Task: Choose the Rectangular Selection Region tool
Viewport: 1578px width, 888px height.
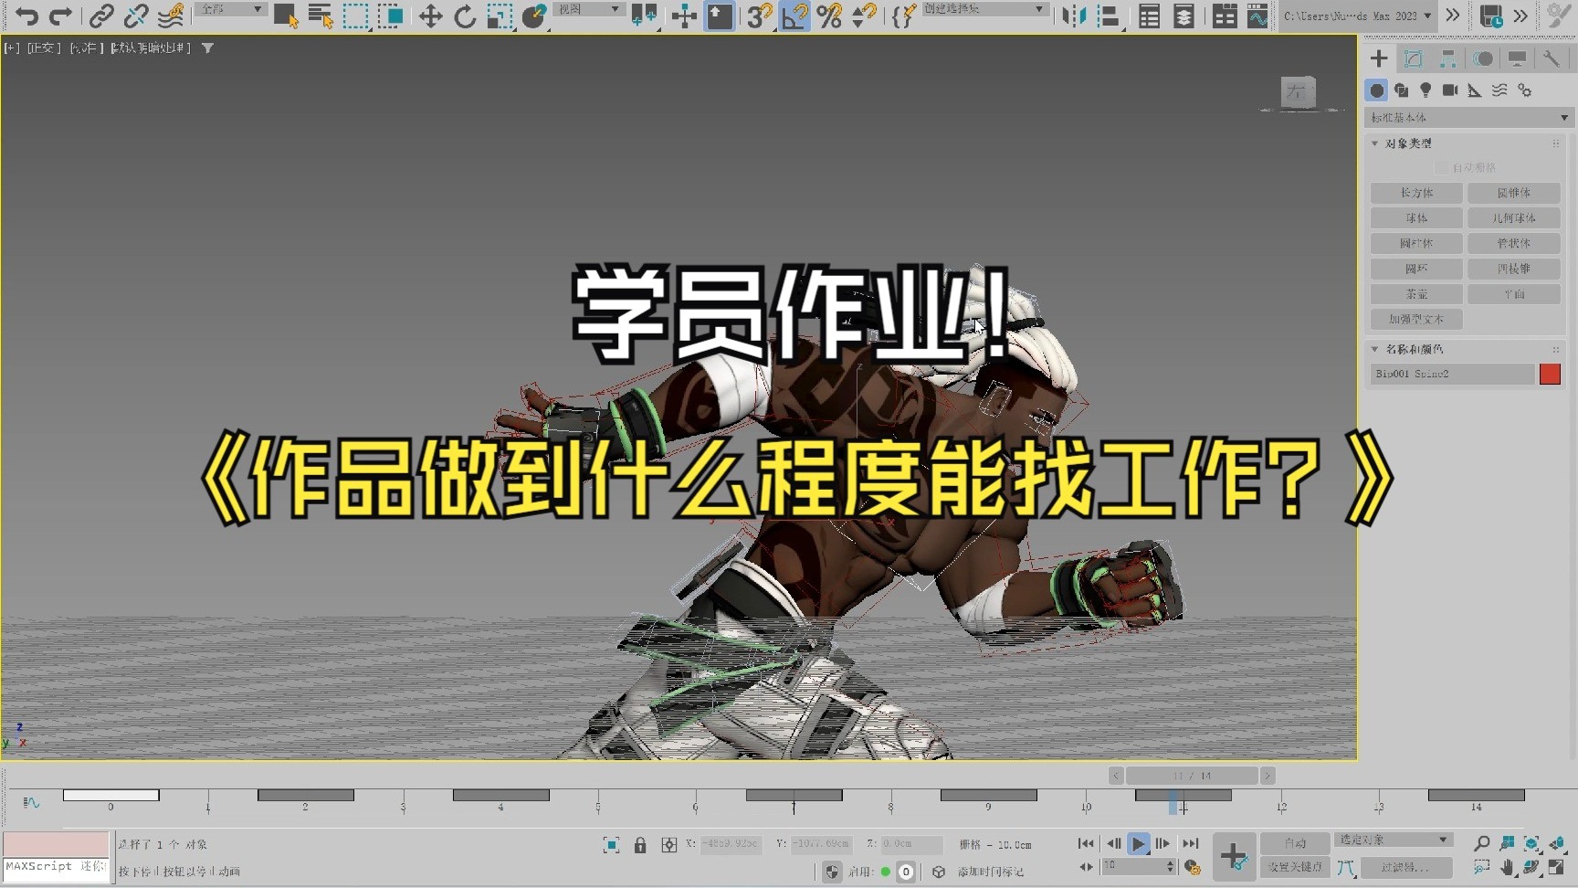Action: pos(355,16)
